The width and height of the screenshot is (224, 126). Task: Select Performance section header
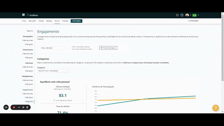pyautogui.click(x=28, y=50)
